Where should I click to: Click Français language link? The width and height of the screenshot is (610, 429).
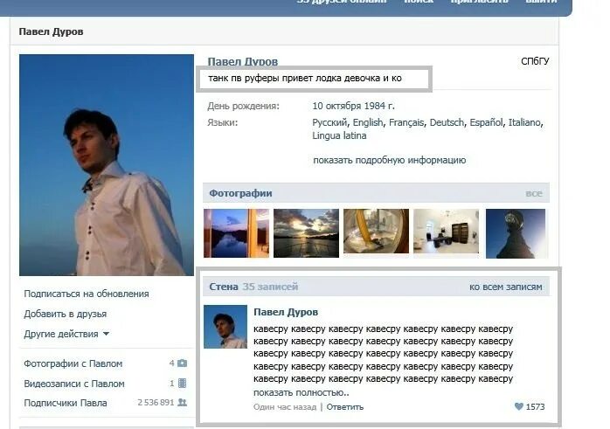406,122
